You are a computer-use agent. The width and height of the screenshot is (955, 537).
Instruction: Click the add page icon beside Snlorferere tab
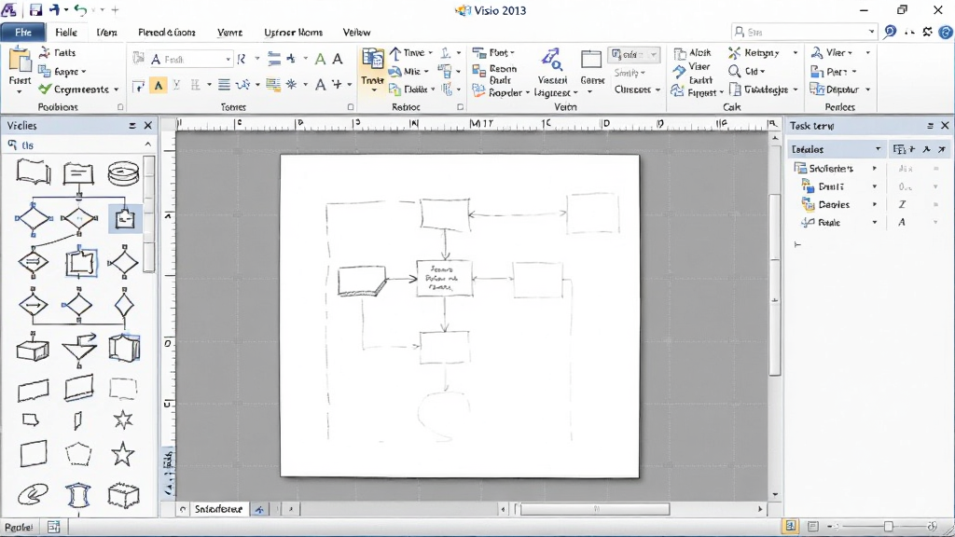tap(259, 510)
